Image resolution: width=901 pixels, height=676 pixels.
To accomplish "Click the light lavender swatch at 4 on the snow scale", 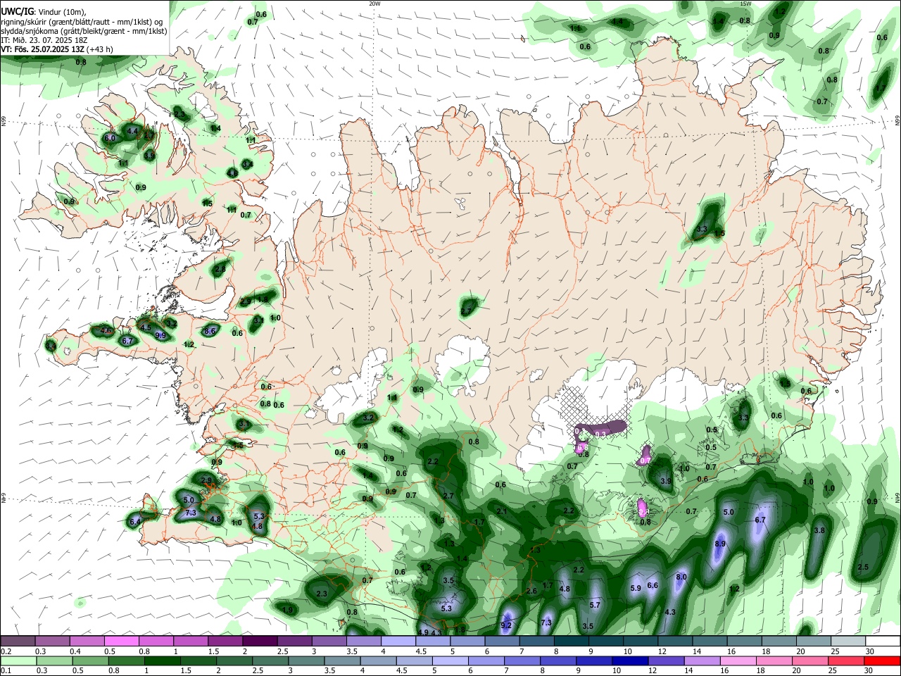I will (x=398, y=641).
